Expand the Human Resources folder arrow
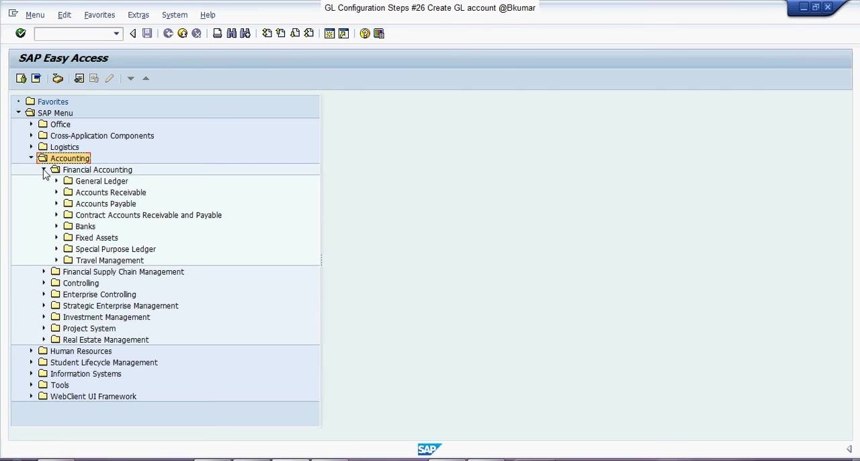 click(x=31, y=351)
